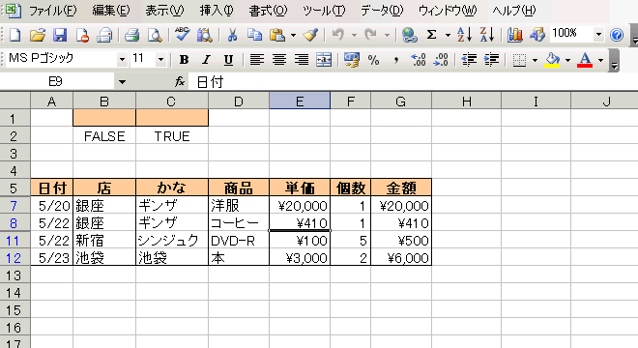638x348 pixels.
Task: Select the cell with ¥20,000 under 単価
Action: [x=300, y=206]
